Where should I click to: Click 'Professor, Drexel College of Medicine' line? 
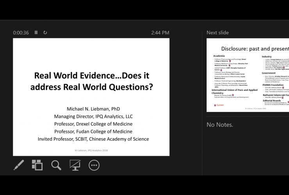(93, 124)
